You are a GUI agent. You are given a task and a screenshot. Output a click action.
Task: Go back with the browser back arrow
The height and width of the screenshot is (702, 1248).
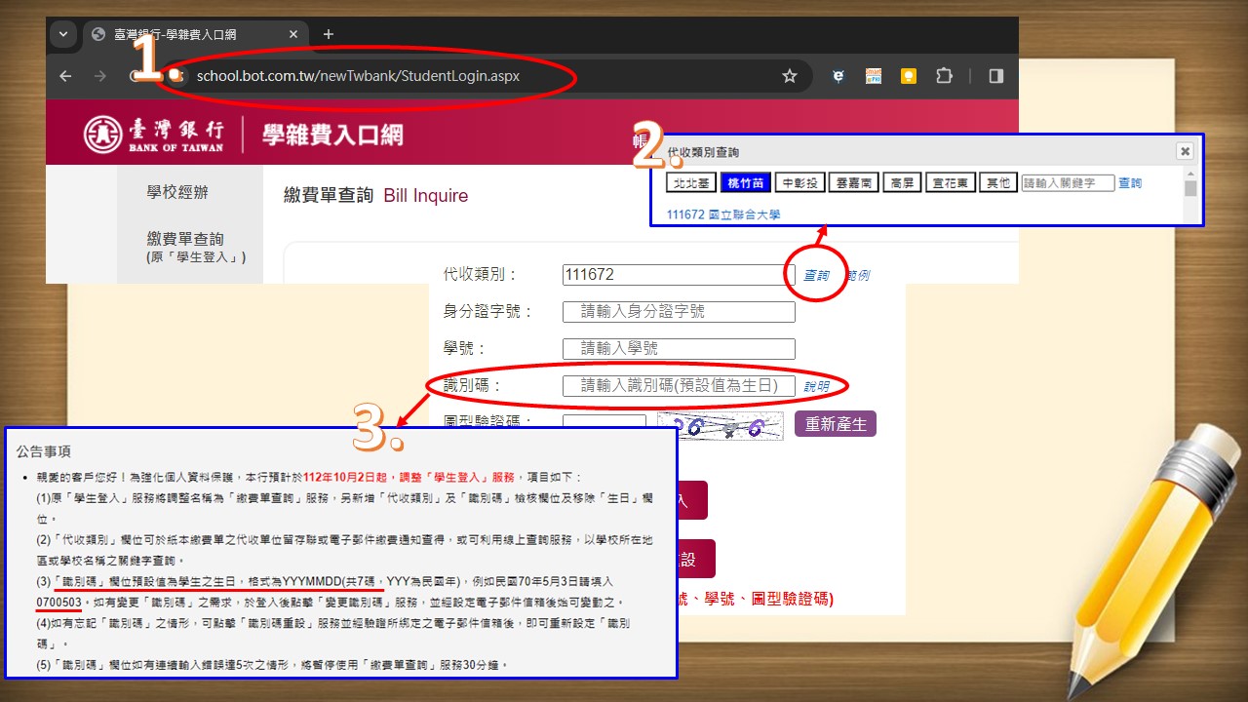[x=65, y=76]
